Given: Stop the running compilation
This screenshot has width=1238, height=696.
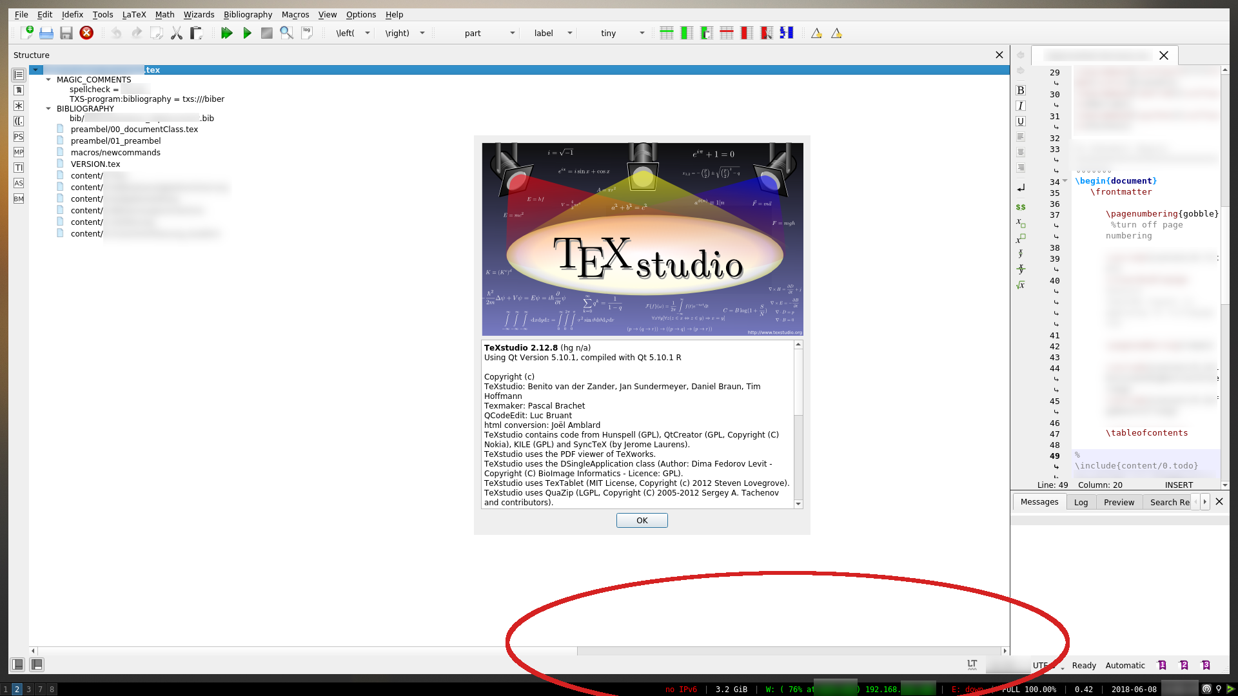Looking at the screenshot, I should pos(266,33).
